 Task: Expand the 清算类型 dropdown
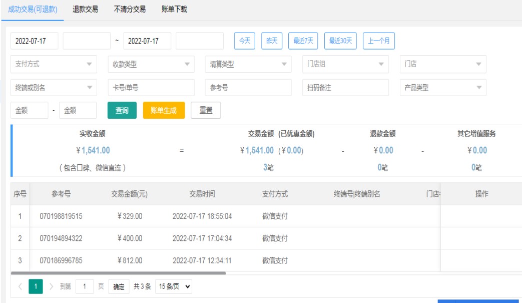(248, 64)
